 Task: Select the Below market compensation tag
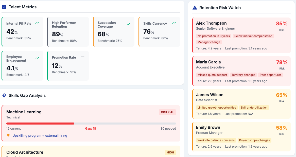pos(253,36)
